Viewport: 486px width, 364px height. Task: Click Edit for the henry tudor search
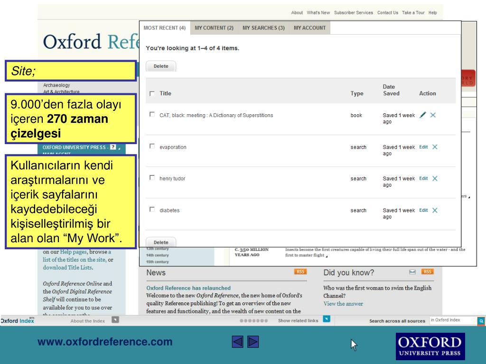pyautogui.click(x=423, y=179)
